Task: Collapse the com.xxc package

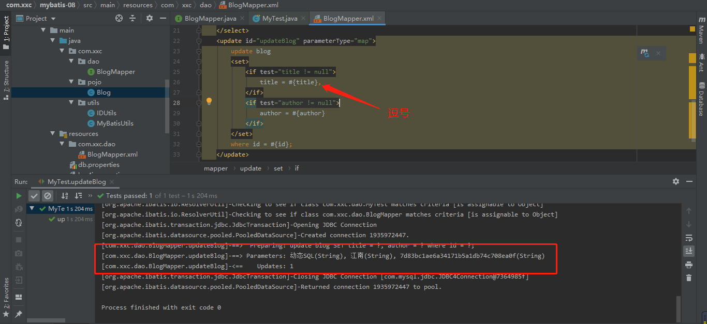Action: pyautogui.click(x=63, y=51)
